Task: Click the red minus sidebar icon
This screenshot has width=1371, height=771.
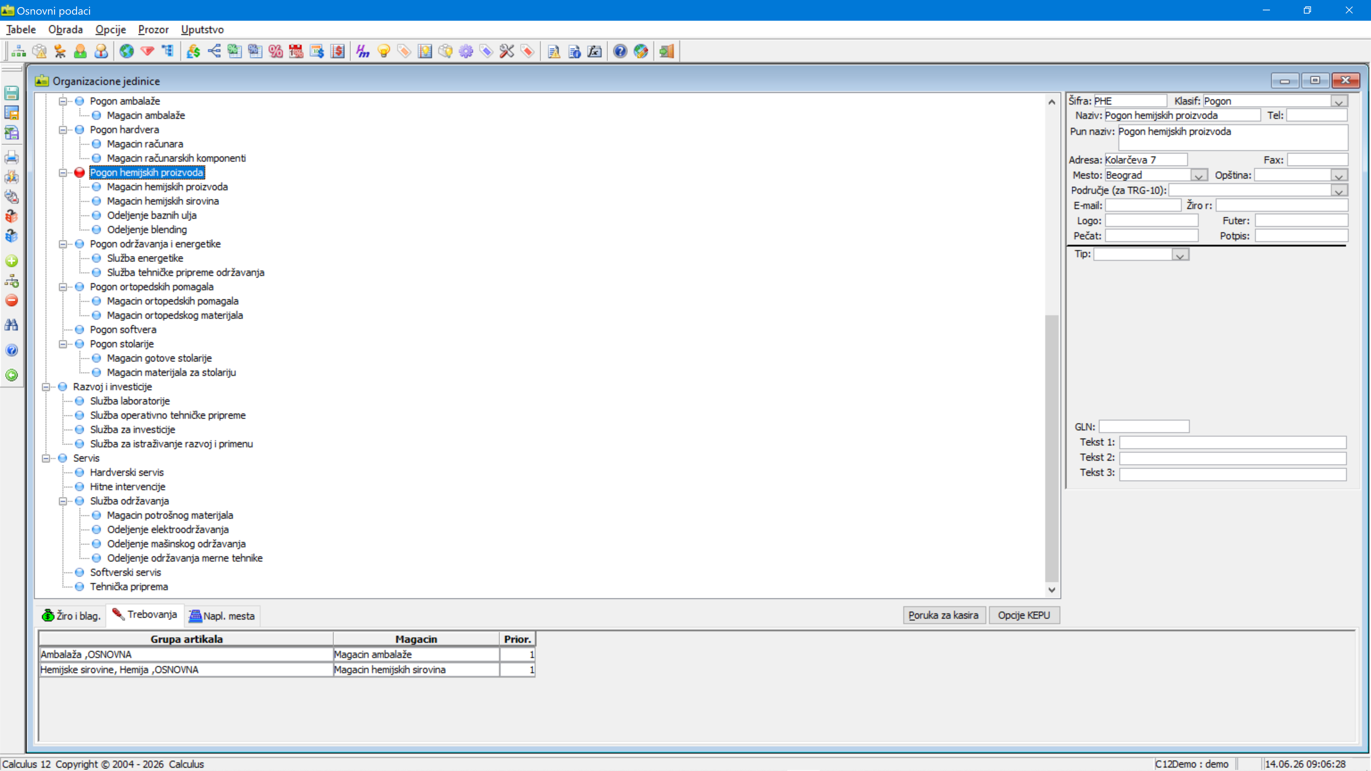Action: coord(12,301)
